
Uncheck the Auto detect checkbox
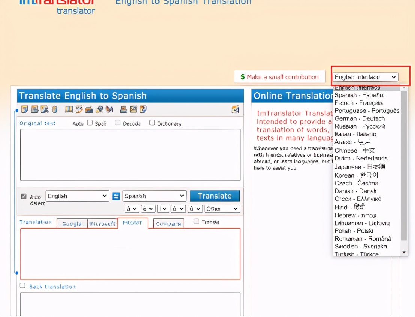click(x=24, y=196)
